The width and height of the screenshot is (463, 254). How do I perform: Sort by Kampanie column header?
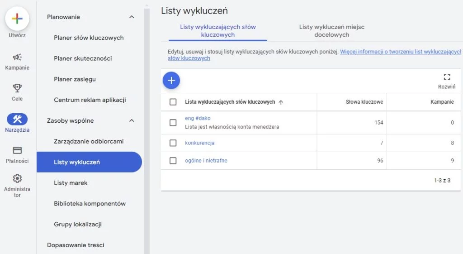442,102
